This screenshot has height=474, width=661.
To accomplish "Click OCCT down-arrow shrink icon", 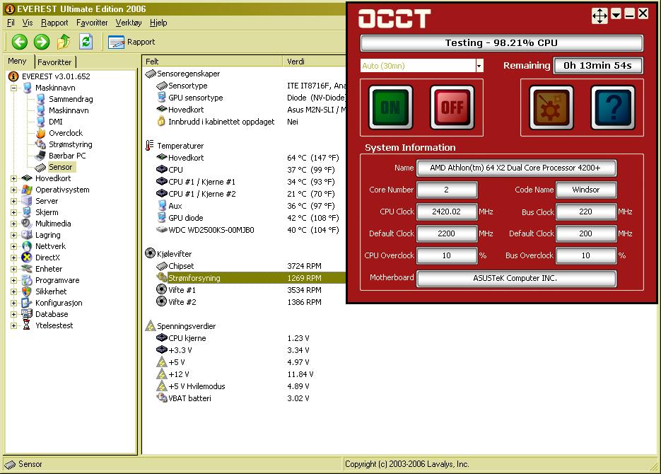I will 616,15.
